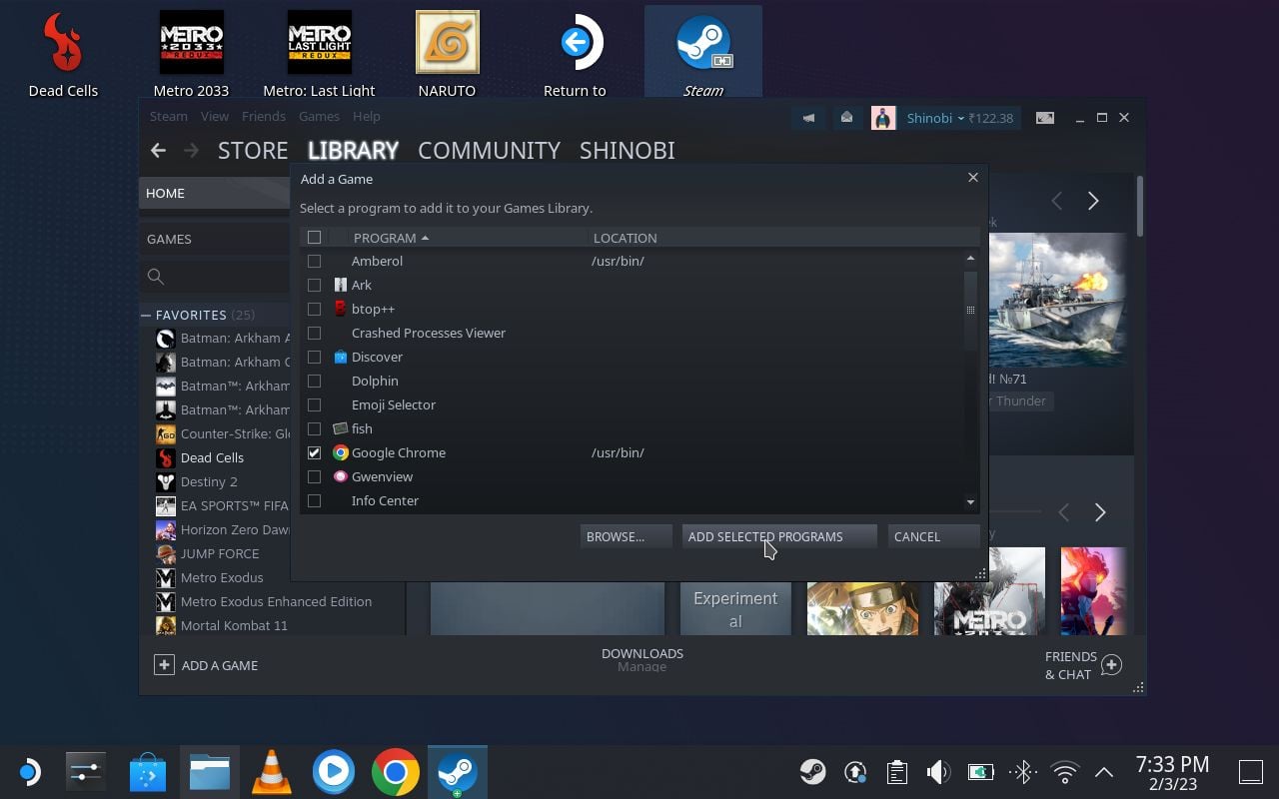This screenshot has width=1279, height=799.
Task: Show hidden system tray icons arrow
Action: 1104,772
